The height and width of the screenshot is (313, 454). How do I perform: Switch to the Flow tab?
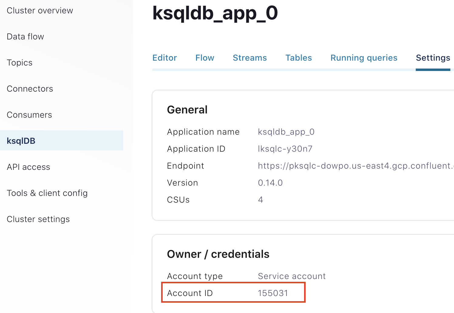[x=205, y=58]
